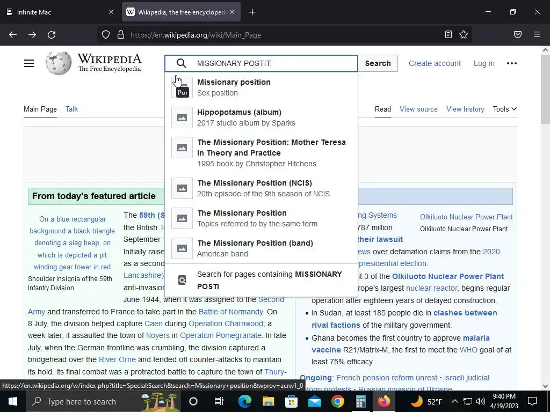Go back to the previous page
Viewport: 550px width, 412px height.
(13, 35)
